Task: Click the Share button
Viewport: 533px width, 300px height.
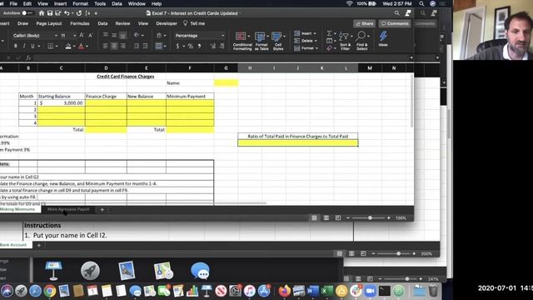Action: pyautogui.click(x=364, y=23)
